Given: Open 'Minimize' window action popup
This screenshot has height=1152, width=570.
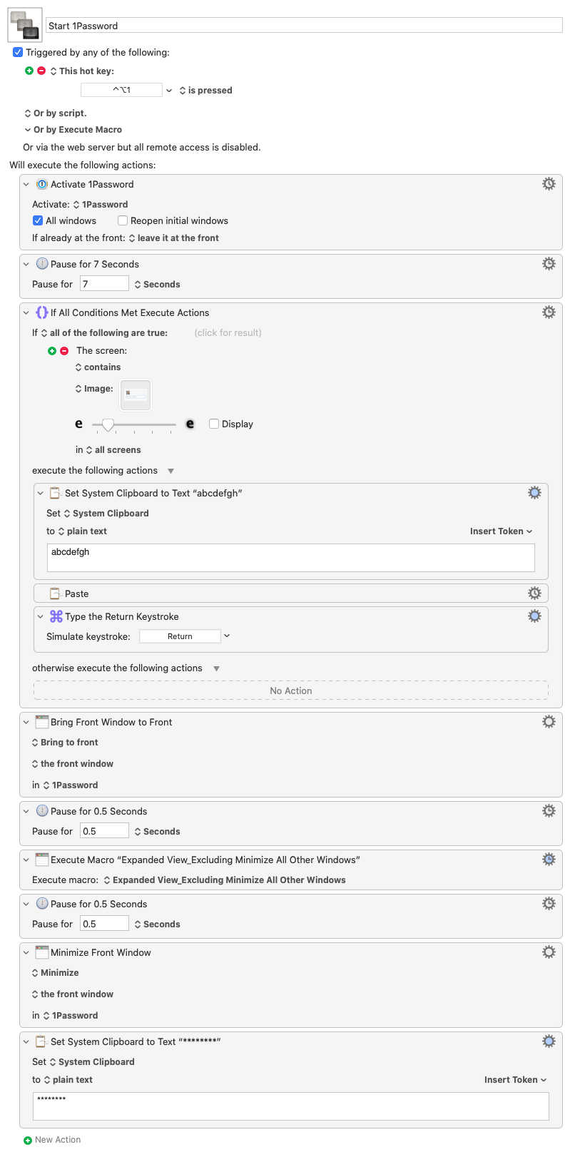Looking at the screenshot, I should 55,972.
